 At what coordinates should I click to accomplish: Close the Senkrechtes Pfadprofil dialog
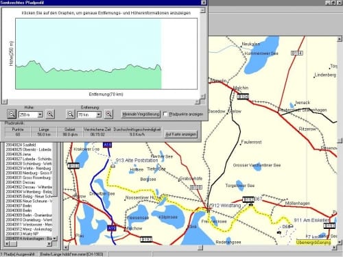[204, 3]
